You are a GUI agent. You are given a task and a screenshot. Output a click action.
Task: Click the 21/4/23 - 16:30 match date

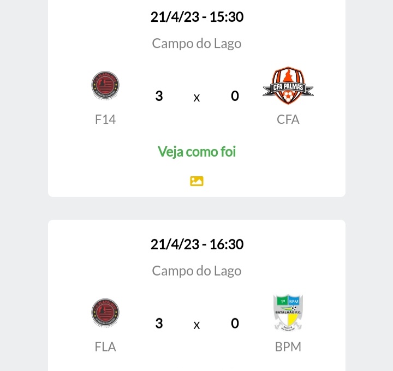pos(196,244)
